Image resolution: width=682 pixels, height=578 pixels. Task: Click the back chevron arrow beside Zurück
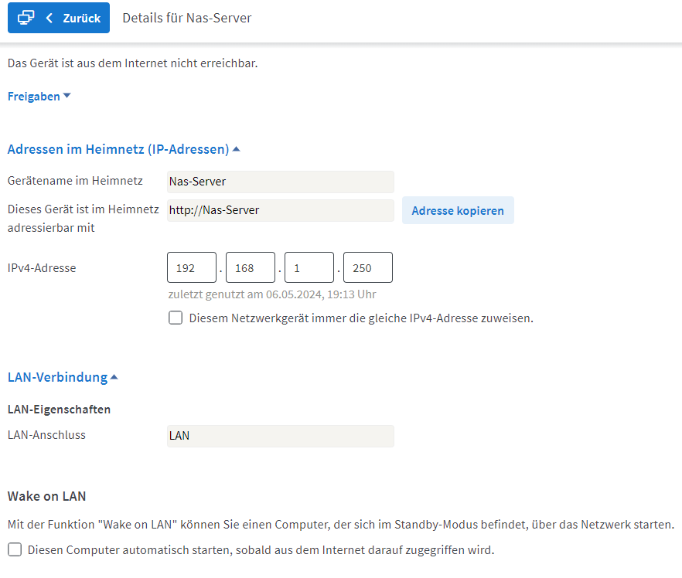[x=49, y=18]
